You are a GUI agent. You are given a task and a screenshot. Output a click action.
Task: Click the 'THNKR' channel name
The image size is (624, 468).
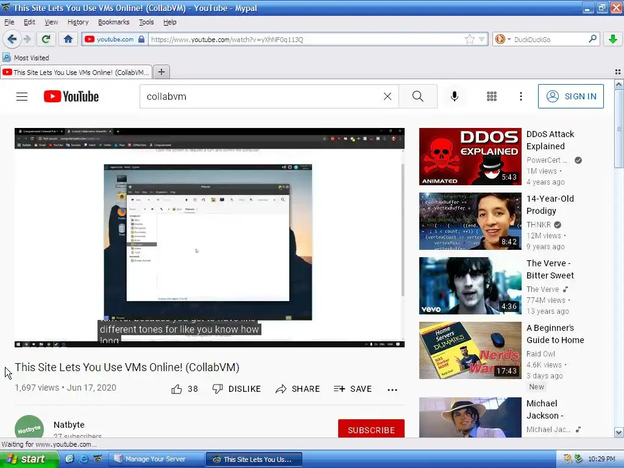coord(539,225)
